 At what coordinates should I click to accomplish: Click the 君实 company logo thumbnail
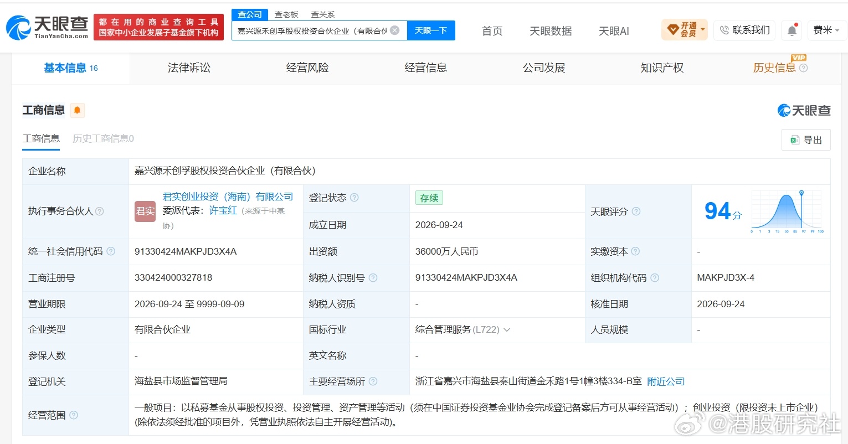tap(145, 211)
